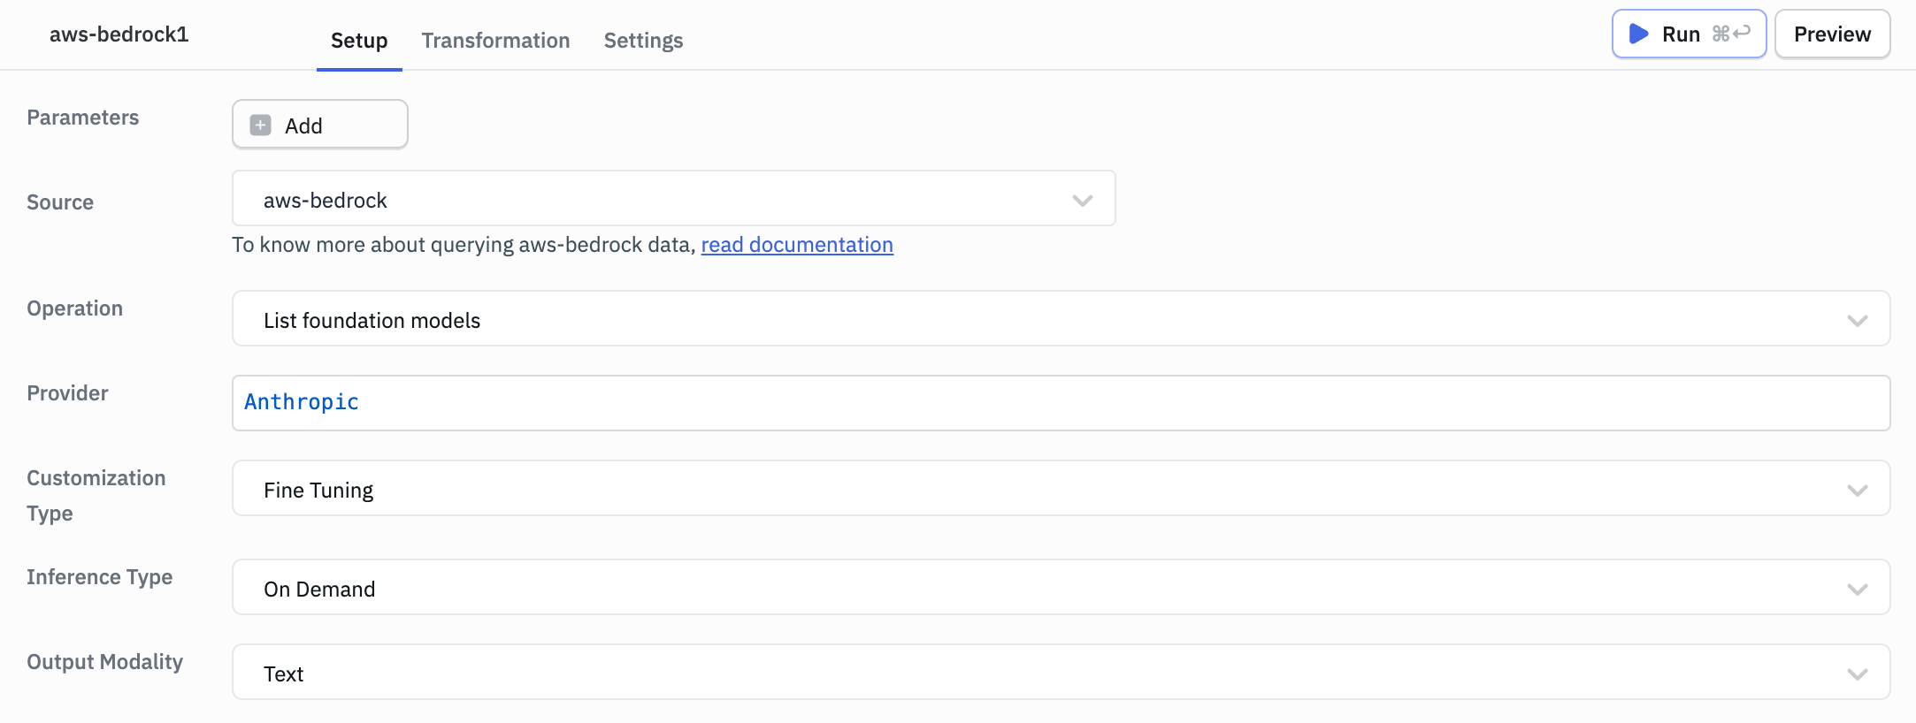
Task: Click the Output Modality label
Action: 105,662
